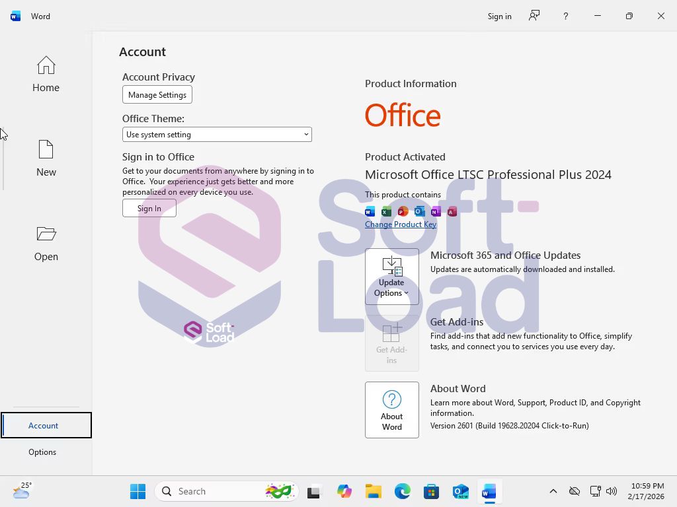Screen dimensions: 677x507
Task: Open the weather widget showing 25°
Action: point(22,490)
